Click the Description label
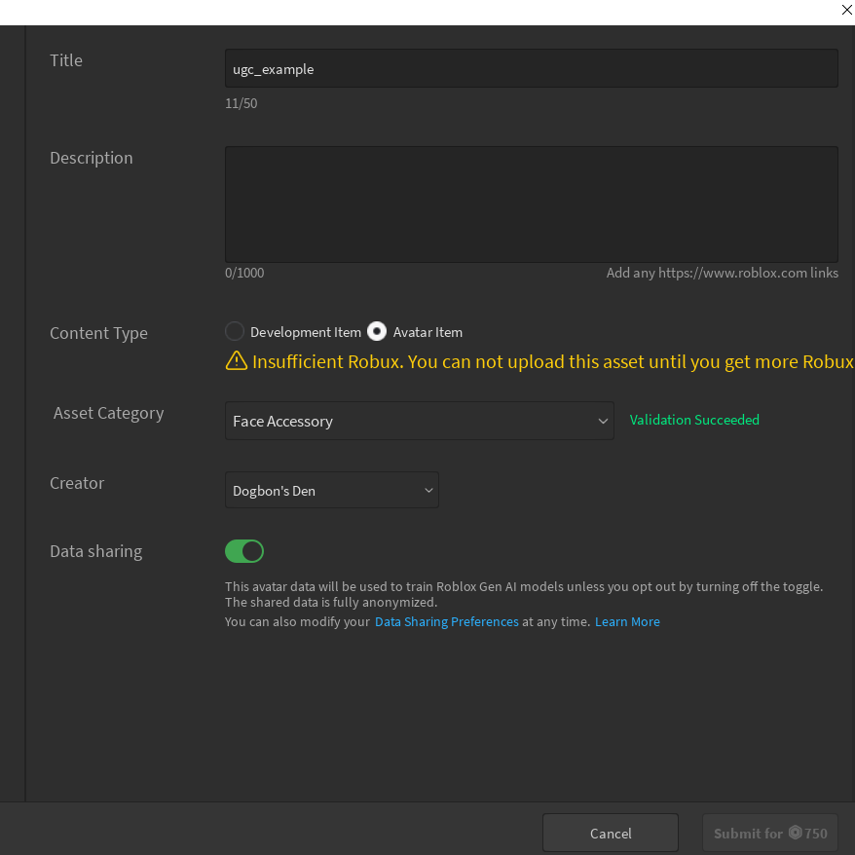The width and height of the screenshot is (855, 855). coord(92,158)
